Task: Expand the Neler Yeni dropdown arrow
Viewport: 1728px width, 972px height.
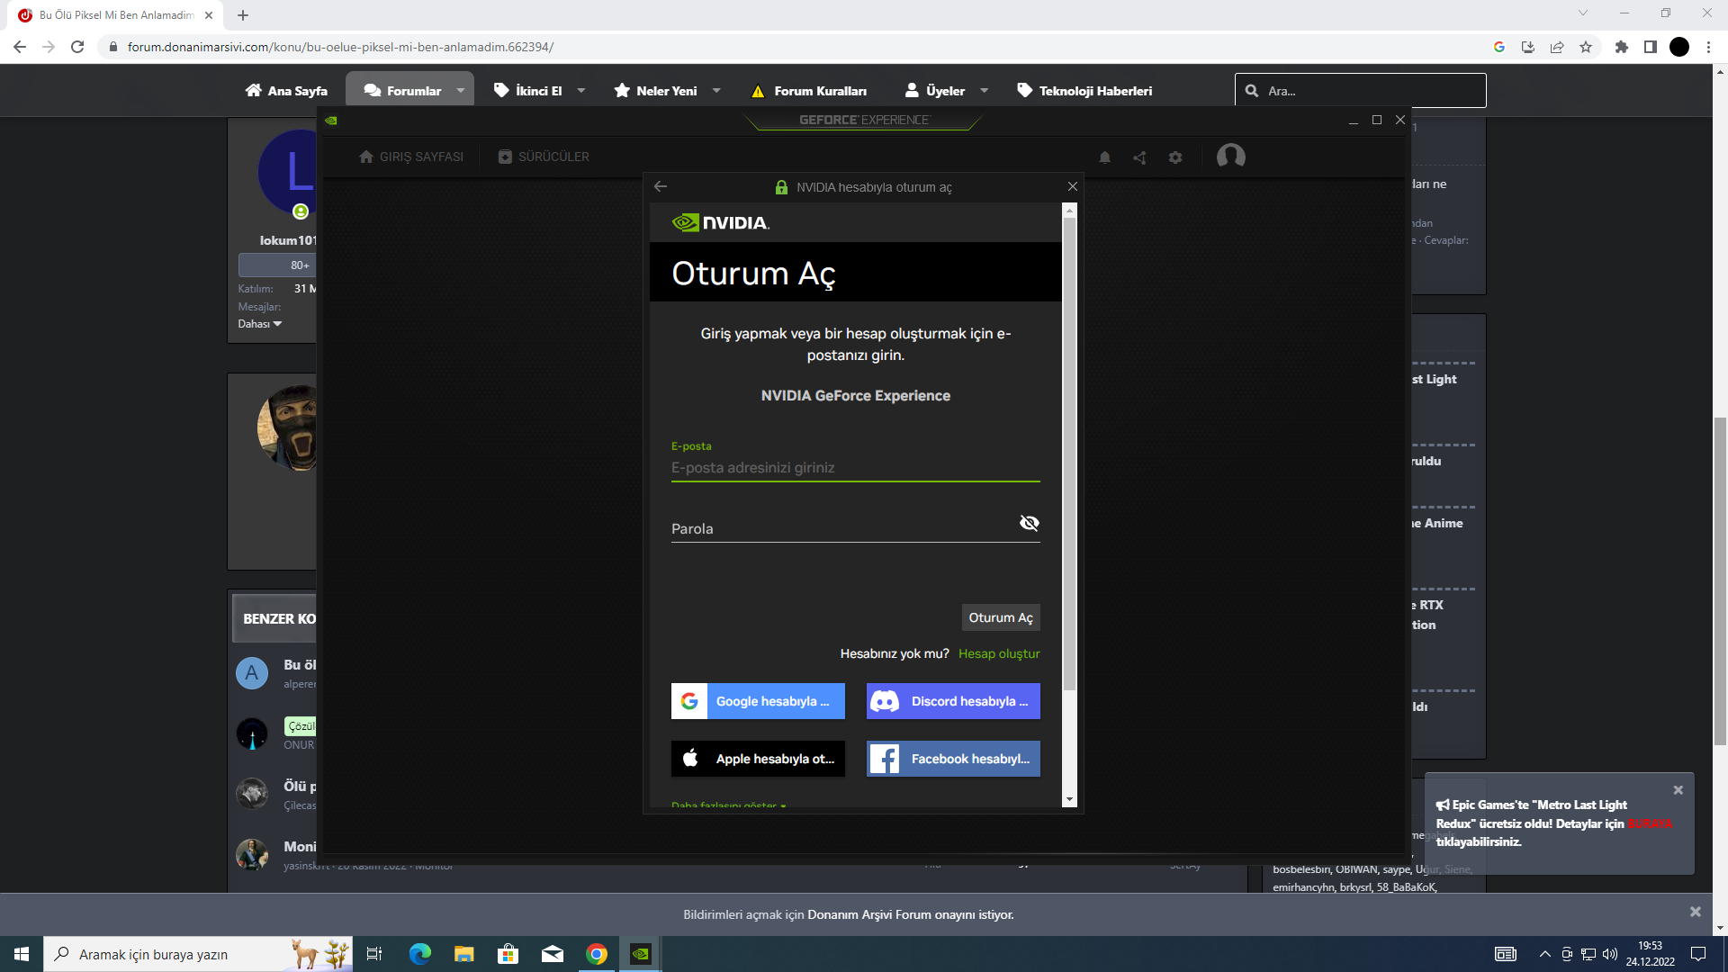Action: 716,91
